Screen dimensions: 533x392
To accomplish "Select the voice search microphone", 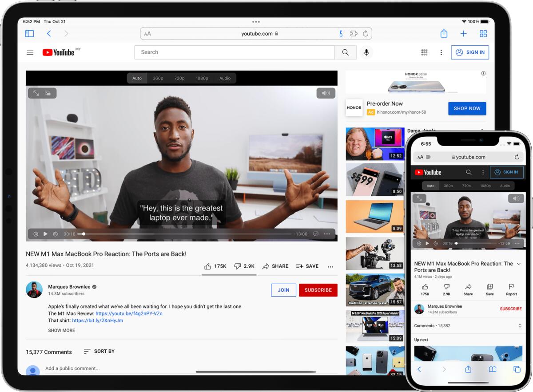I will coord(366,52).
